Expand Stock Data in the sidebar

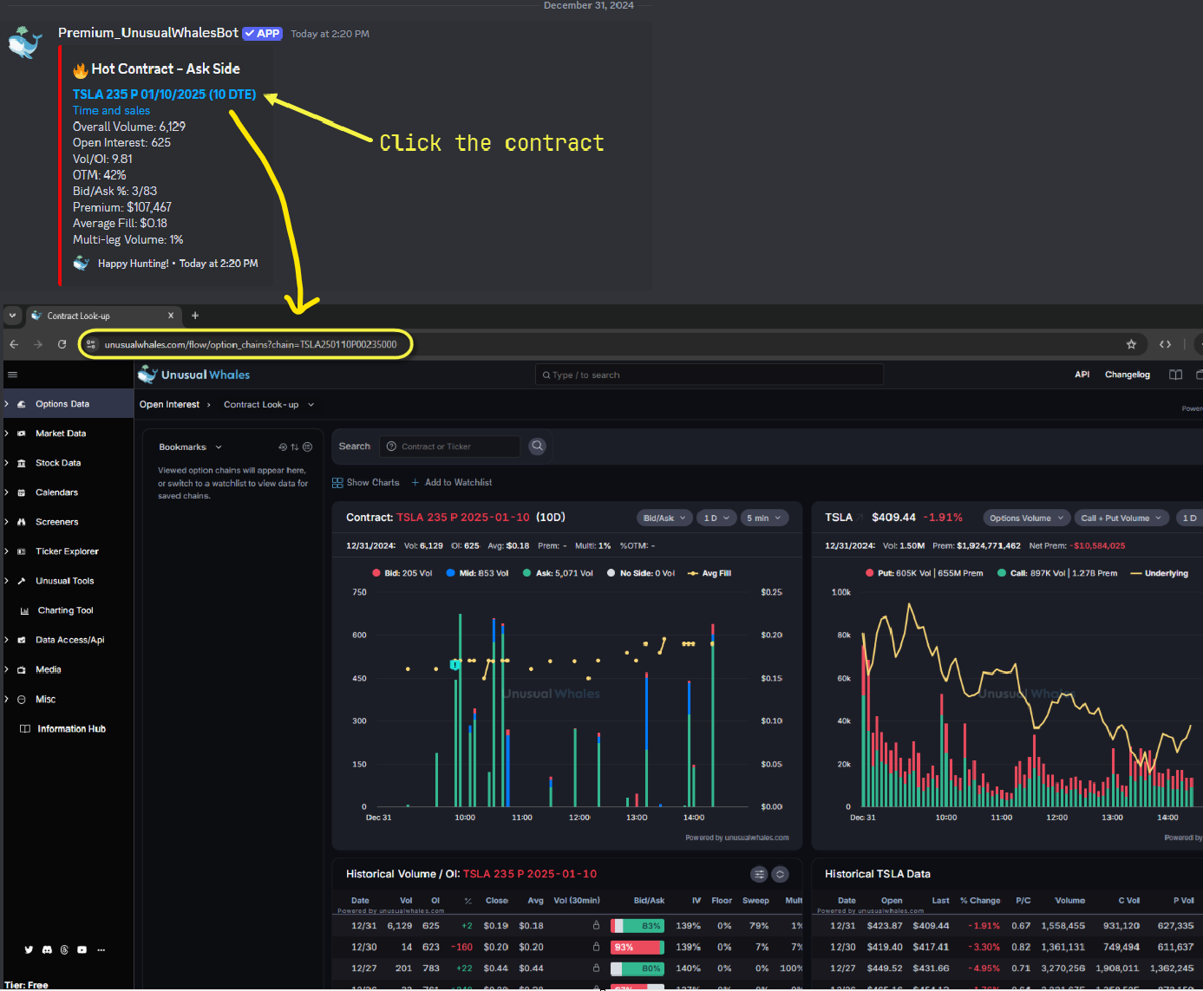click(x=67, y=463)
